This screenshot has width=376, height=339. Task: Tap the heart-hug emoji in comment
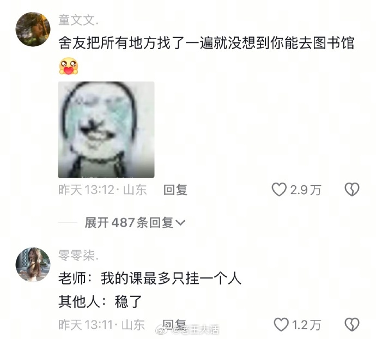click(x=69, y=66)
